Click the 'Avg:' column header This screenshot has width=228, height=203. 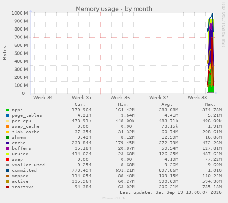point(167,104)
